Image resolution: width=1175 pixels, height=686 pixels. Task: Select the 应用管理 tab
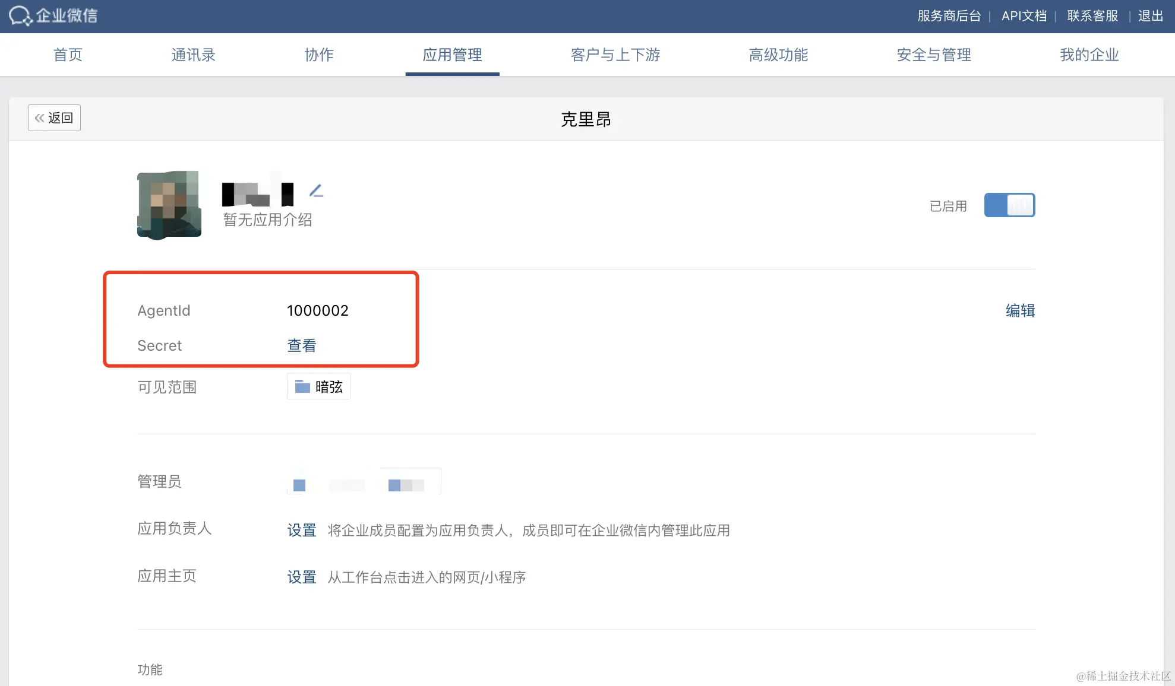pyautogui.click(x=452, y=55)
